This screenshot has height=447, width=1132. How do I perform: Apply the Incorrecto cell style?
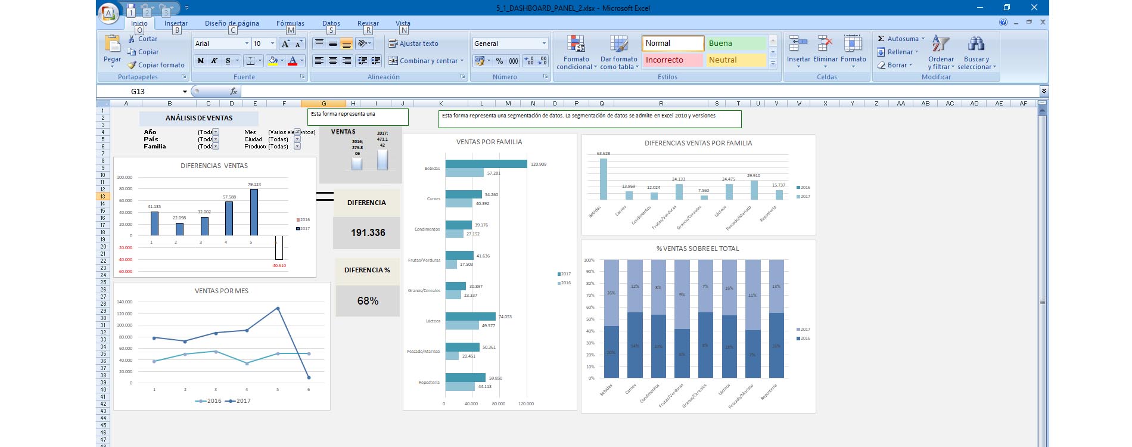(673, 60)
